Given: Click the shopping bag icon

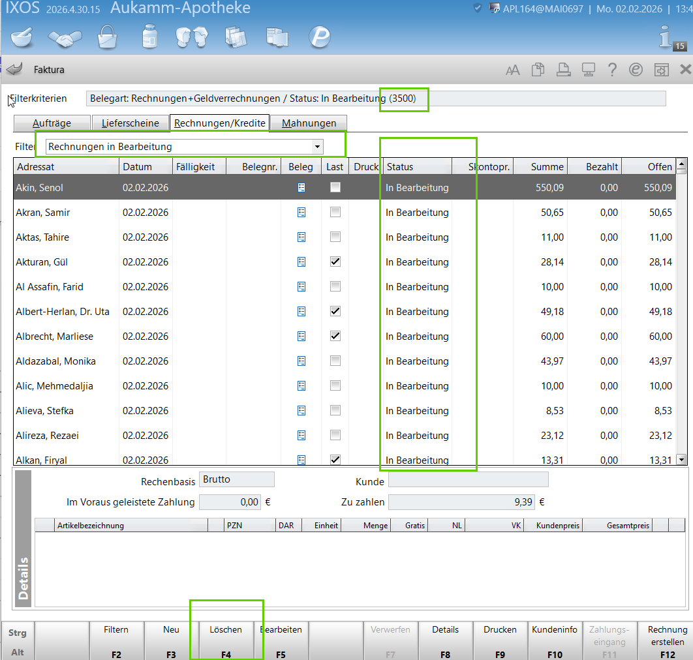Looking at the screenshot, I should [x=107, y=37].
